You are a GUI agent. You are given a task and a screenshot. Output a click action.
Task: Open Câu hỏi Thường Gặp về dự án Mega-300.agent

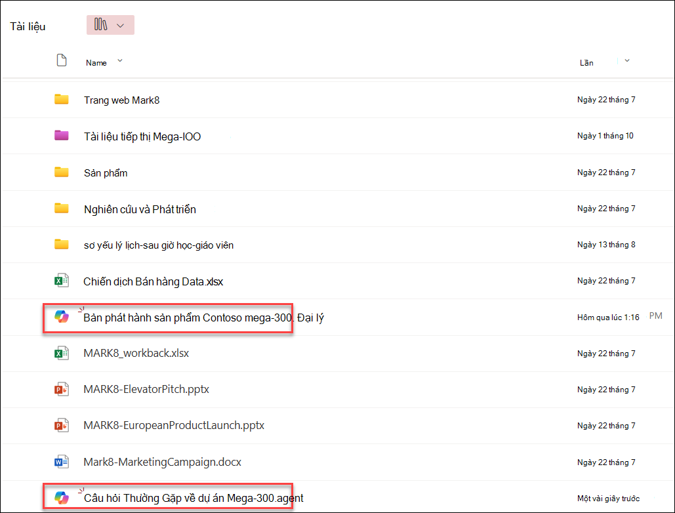[194, 499]
